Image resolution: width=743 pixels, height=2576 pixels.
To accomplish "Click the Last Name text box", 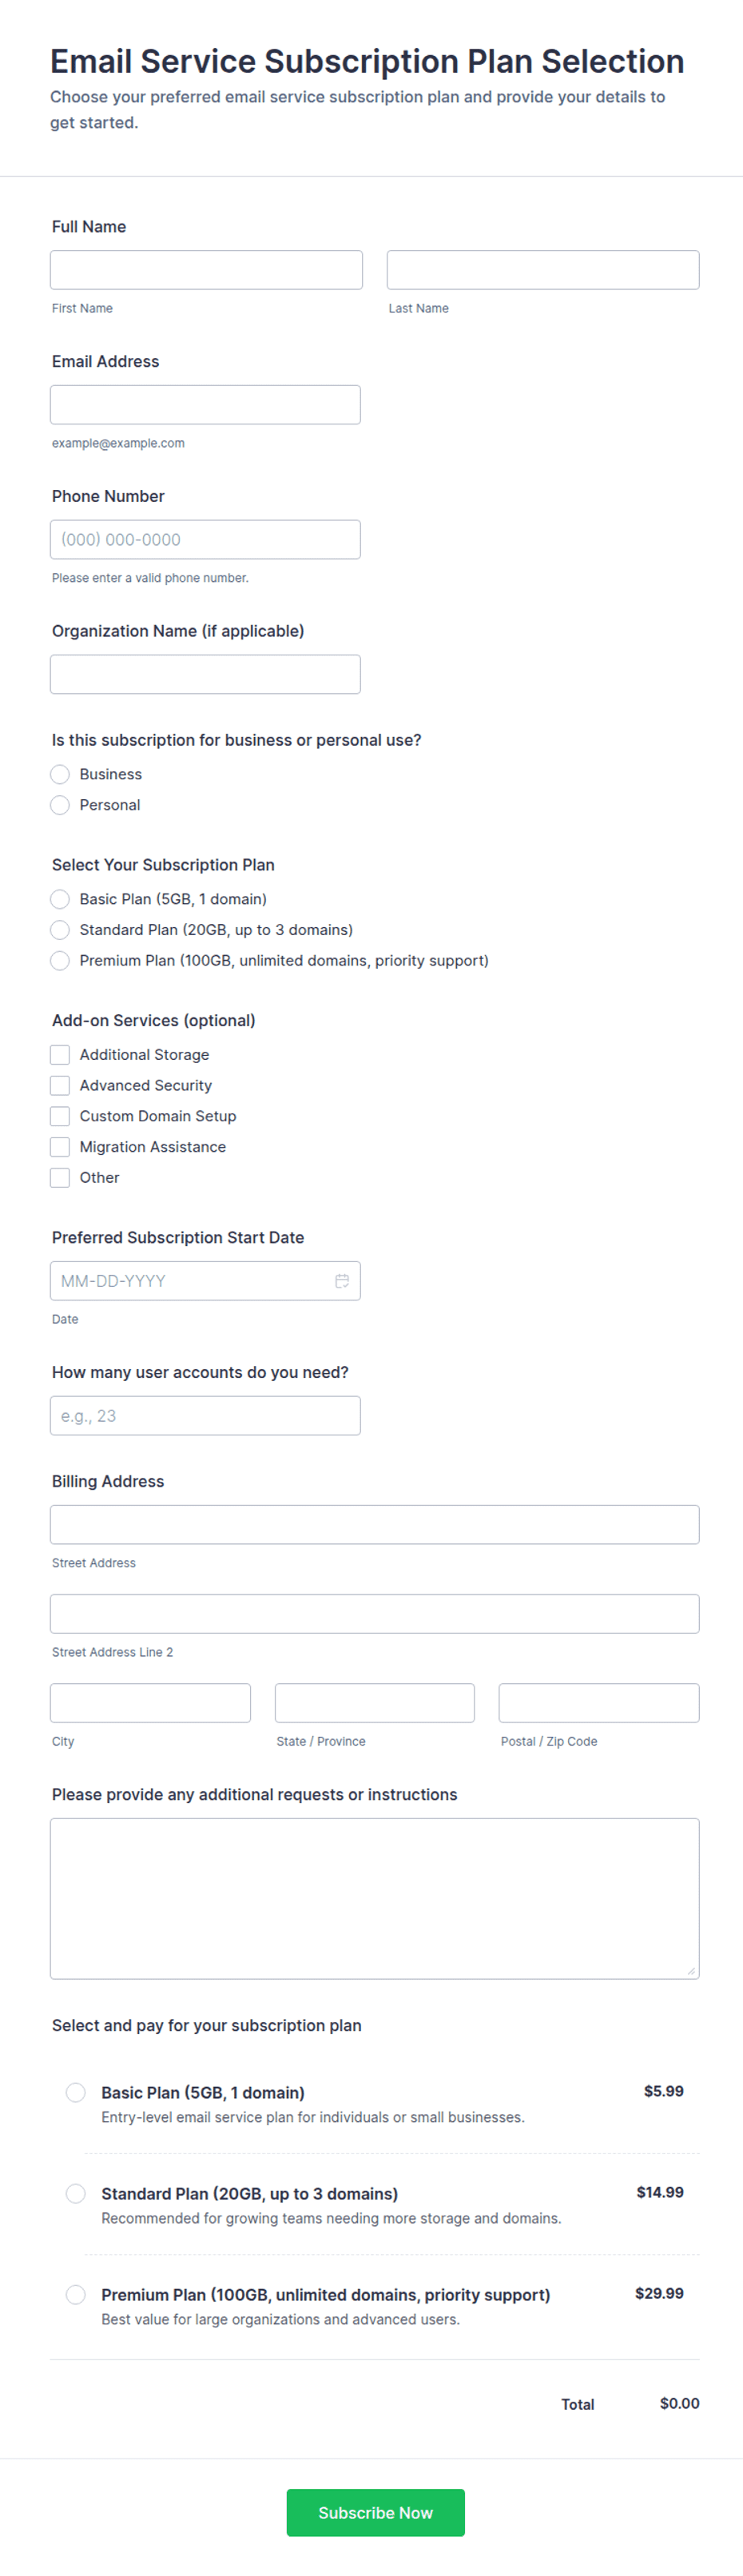I will (x=542, y=270).
